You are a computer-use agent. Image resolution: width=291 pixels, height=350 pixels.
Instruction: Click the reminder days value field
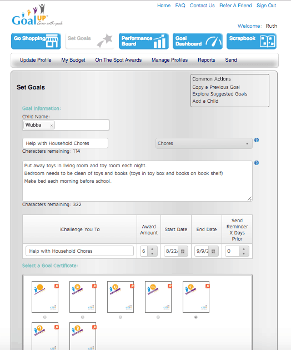[232, 251]
